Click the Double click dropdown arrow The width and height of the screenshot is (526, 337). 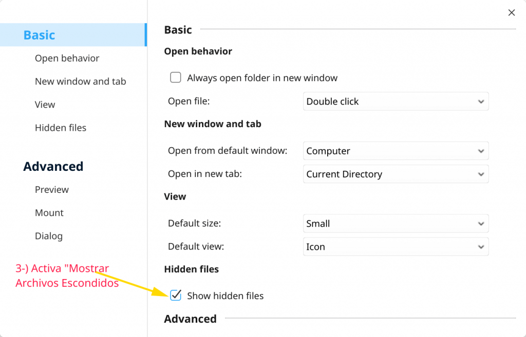click(x=481, y=102)
